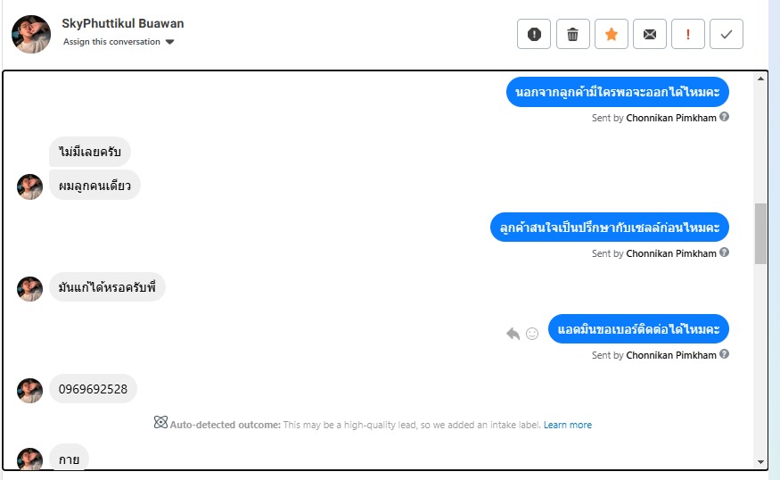
Task: Click the header profile picture
Action: [x=31, y=34]
